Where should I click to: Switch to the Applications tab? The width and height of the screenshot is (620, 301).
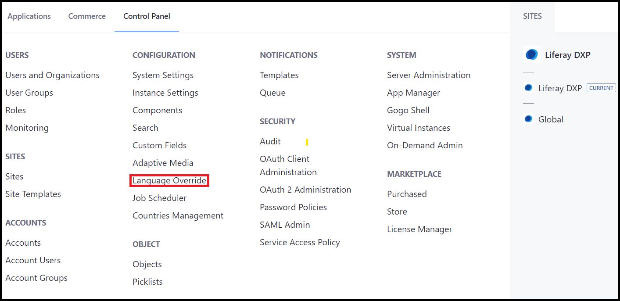click(29, 16)
